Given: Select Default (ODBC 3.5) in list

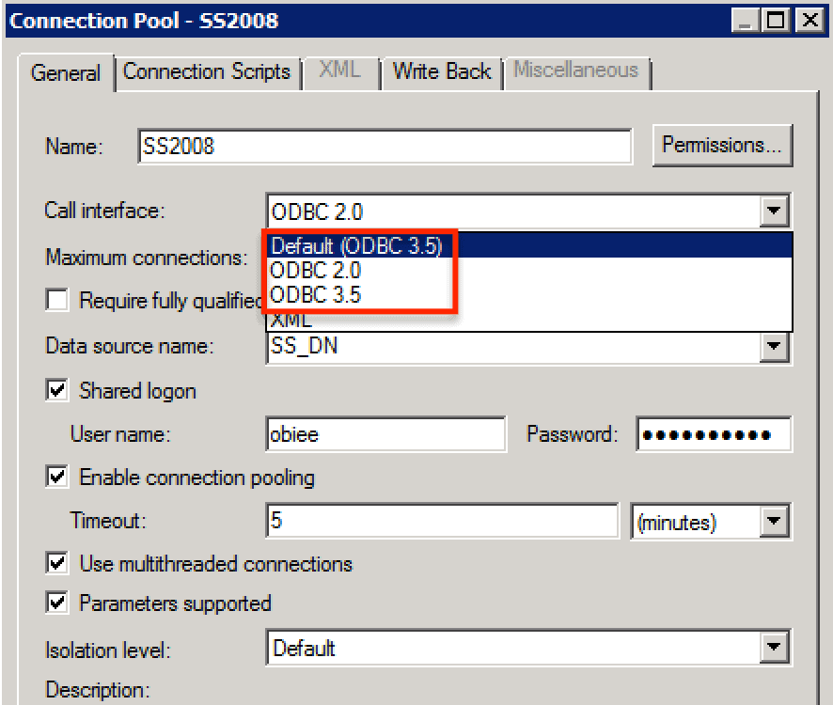Looking at the screenshot, I should (529, 246).
